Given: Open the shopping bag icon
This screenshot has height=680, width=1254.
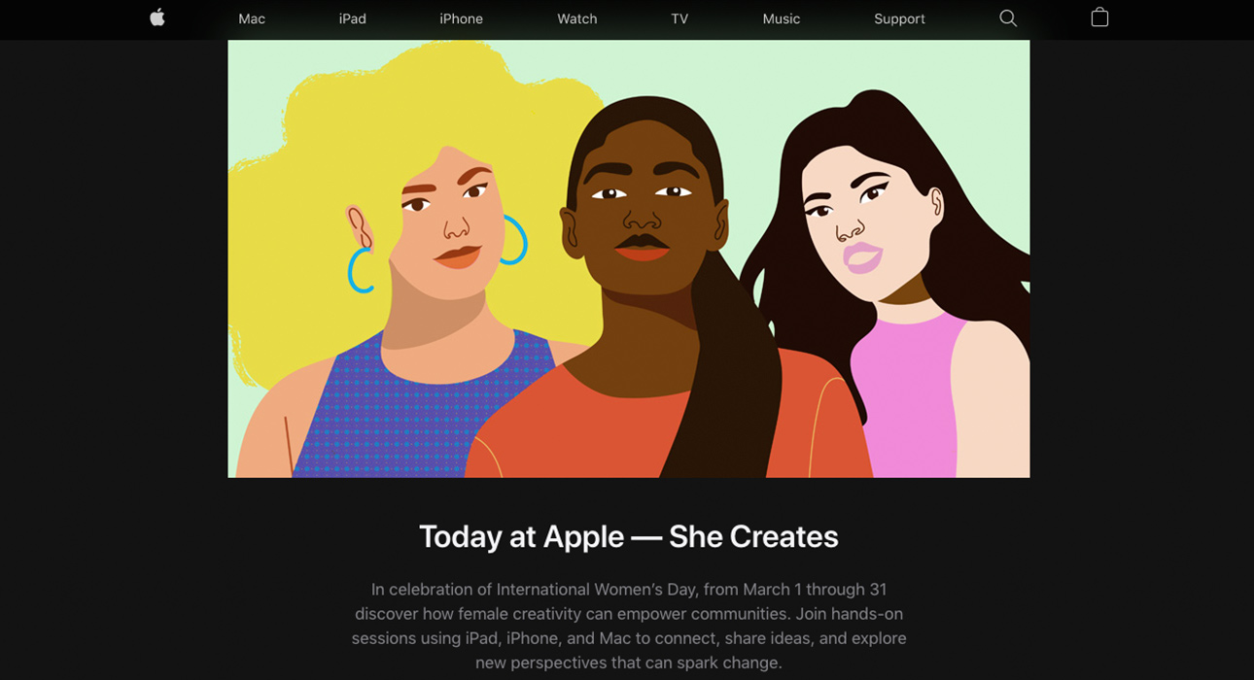Looking at the screenshot, I should 1099,17.
